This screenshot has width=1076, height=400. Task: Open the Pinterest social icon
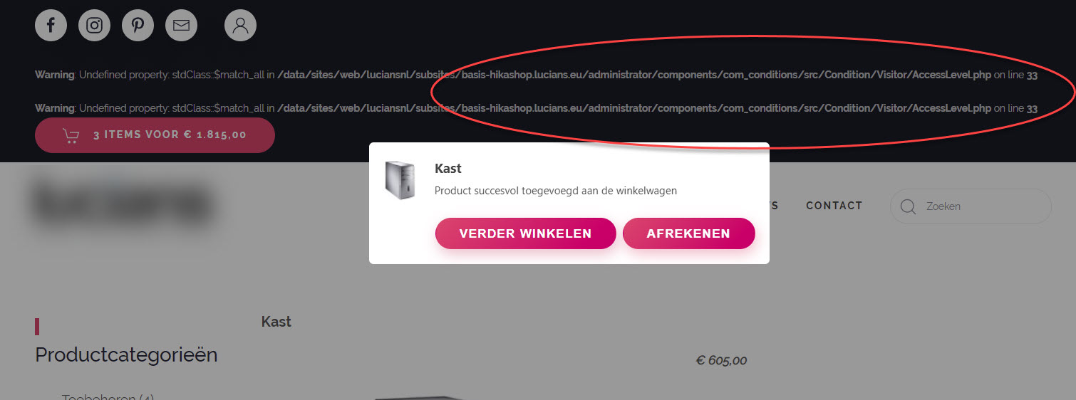[138, 26]
